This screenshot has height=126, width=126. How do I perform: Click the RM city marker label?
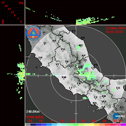pos(64,77)
